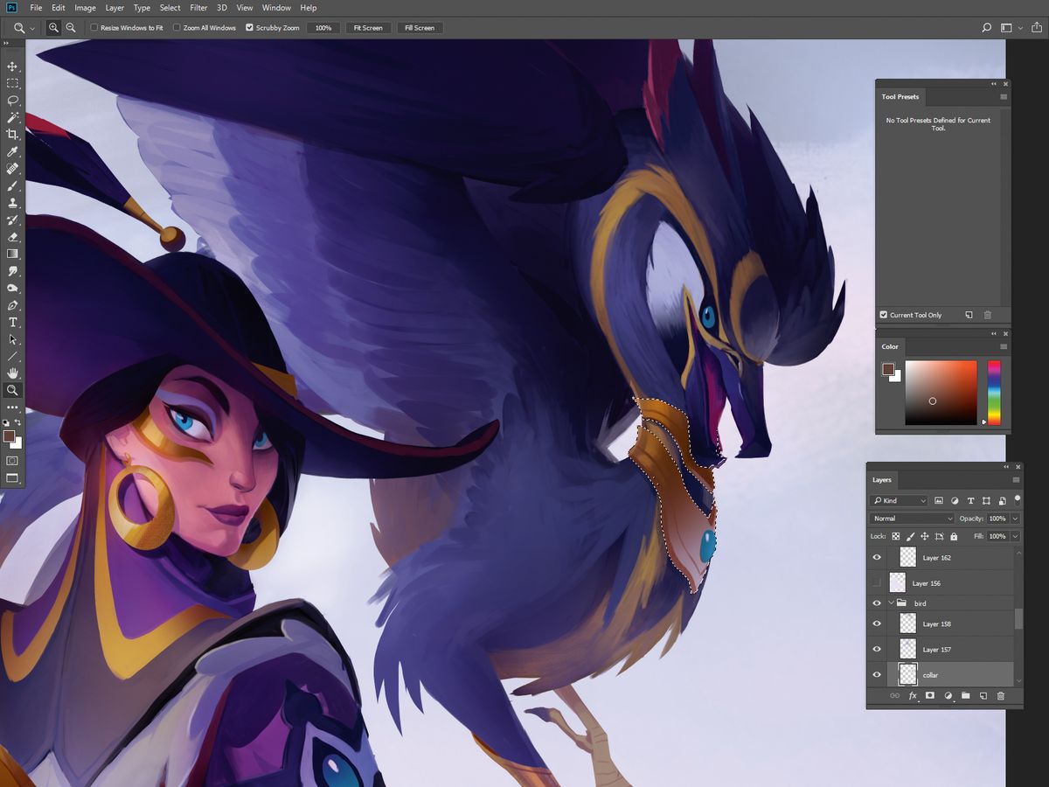Enable Resize Windows to Fit
This screenshot has height=787, width=1049.
click(93, 27)
